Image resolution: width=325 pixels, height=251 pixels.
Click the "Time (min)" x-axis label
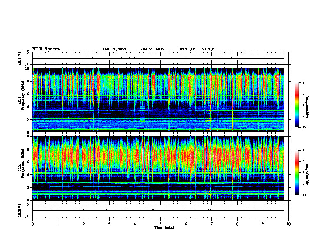pyautogui.click(x=164, y=228)
